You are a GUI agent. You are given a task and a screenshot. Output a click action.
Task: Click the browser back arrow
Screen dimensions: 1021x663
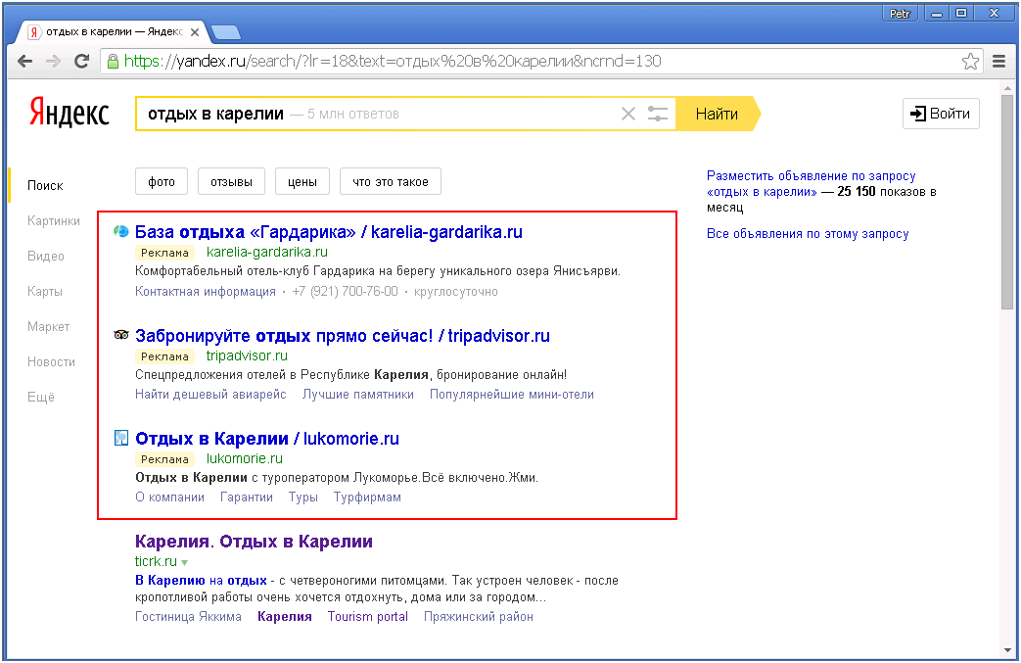pos(25,61)
